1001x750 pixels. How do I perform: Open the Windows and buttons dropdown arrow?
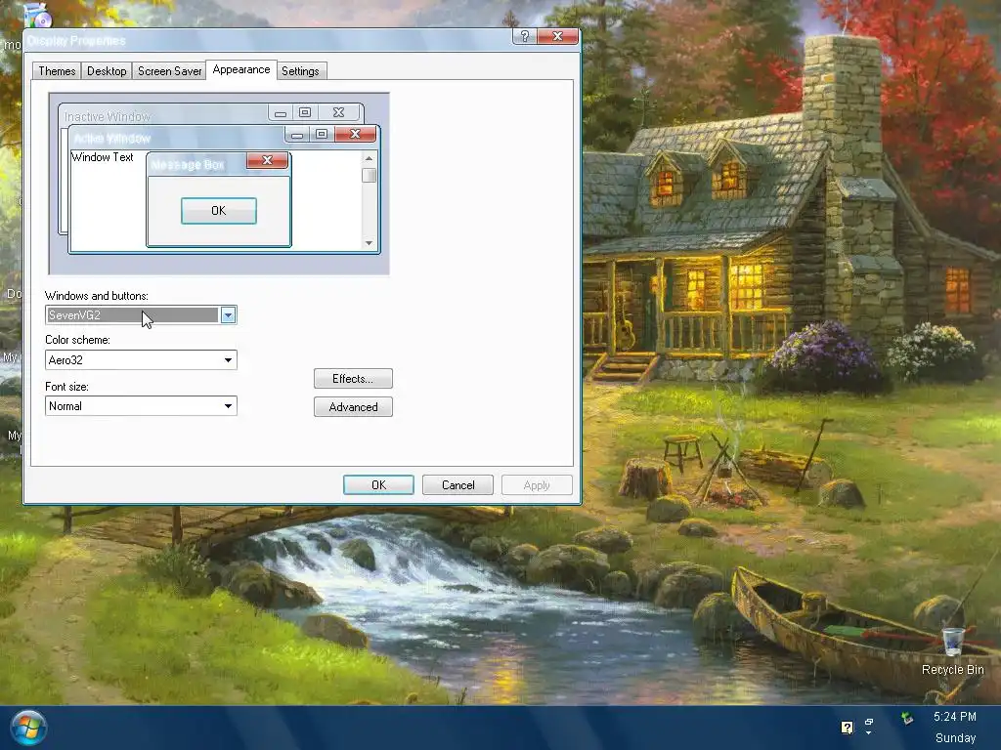click(228, 315)
